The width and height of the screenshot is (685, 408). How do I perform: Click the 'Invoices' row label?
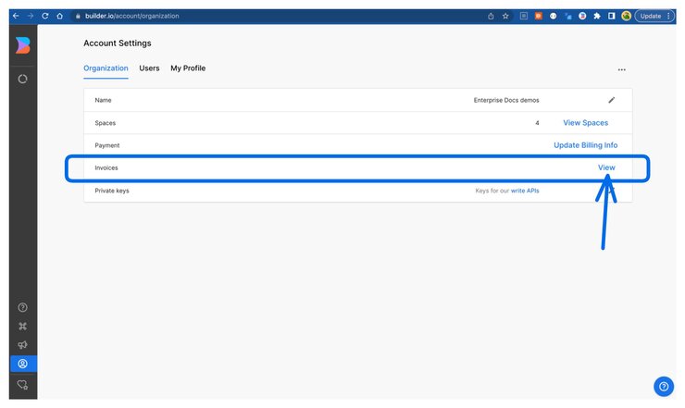(x=106, y=167)
